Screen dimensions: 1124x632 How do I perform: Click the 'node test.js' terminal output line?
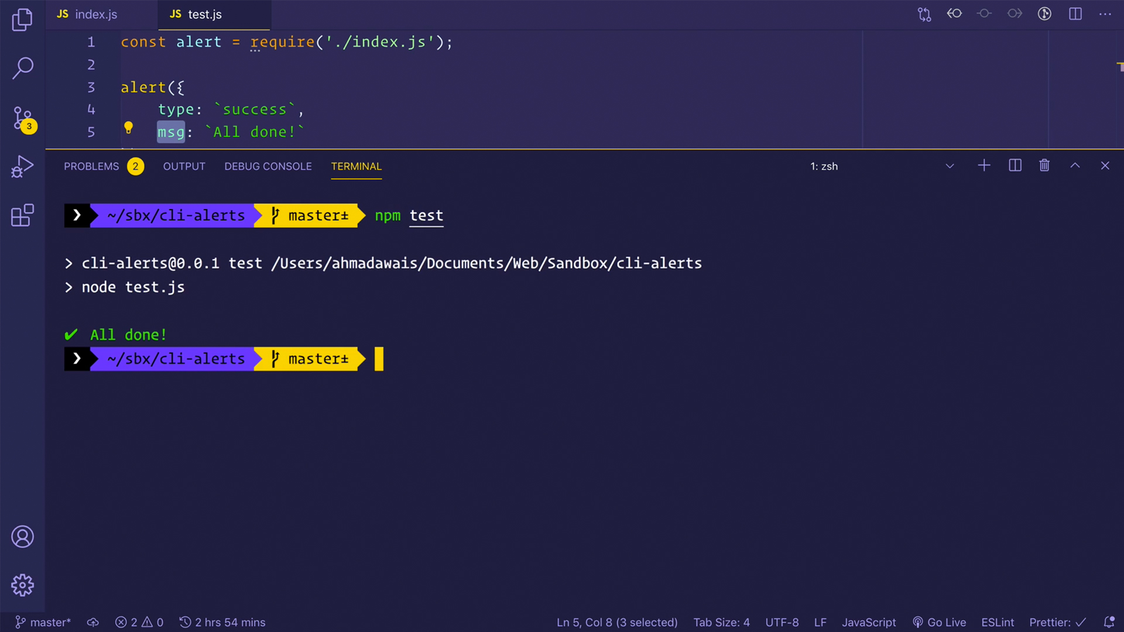coord(133,287)
